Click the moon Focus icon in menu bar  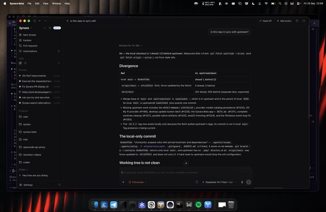coord(253,3)
